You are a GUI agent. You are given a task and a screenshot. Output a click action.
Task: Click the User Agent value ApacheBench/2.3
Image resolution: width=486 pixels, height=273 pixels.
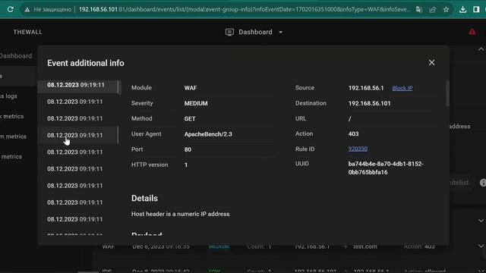click(208, 134)
